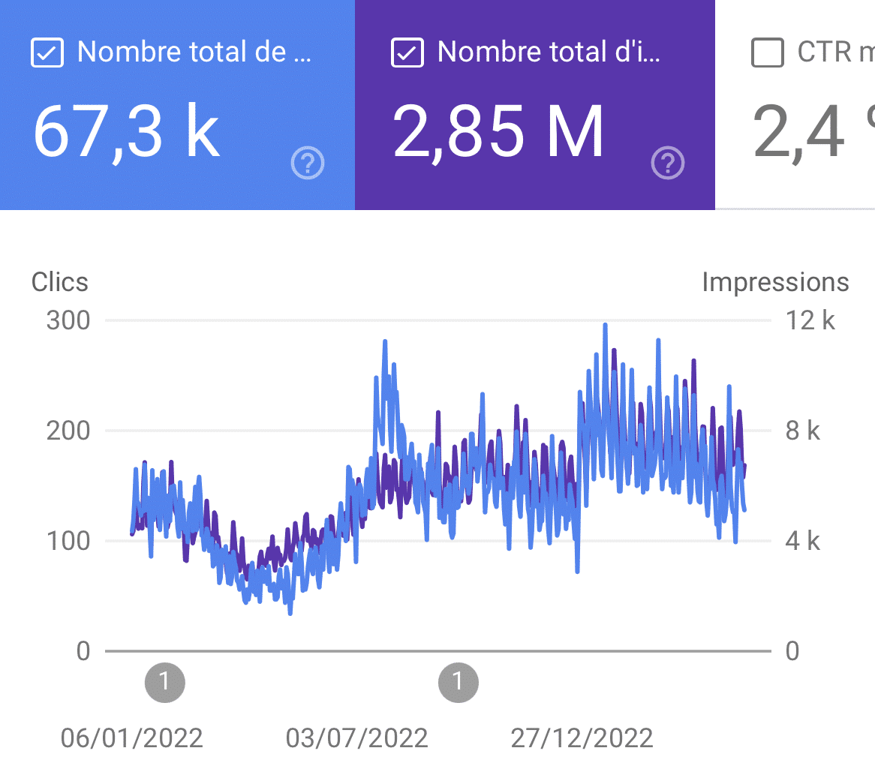
Task: Select the 2,4 CTR card value
Action: pos(813,132)
